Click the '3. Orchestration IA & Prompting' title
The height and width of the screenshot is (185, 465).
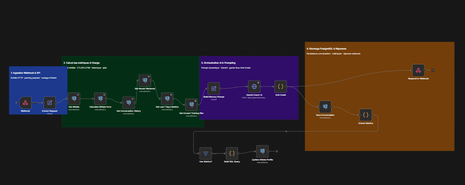218,63
